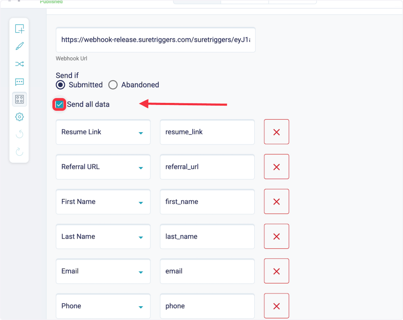Open the chat bubble messages icon

click(19, 82)
